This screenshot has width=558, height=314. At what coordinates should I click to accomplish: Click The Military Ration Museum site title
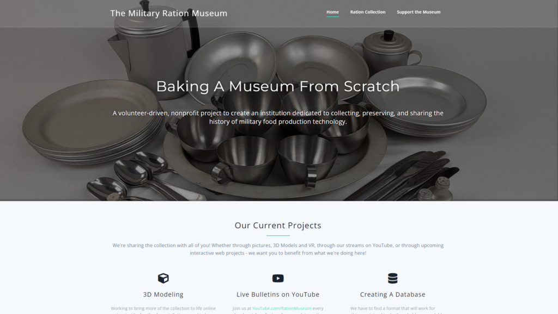tap(169, 13)
